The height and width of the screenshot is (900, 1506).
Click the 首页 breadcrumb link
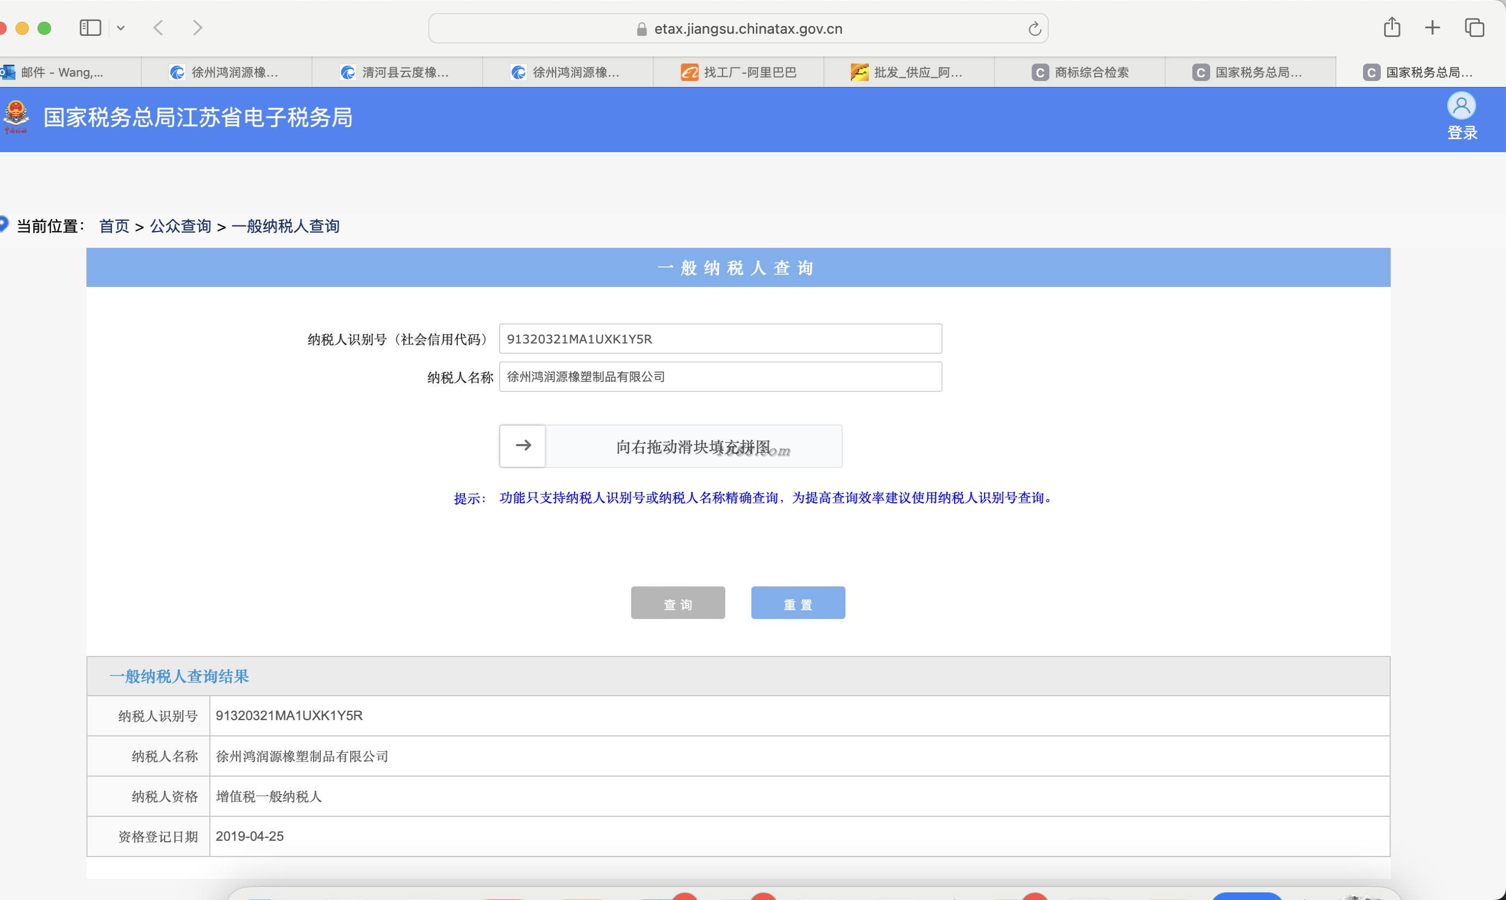tap(114, 227)
